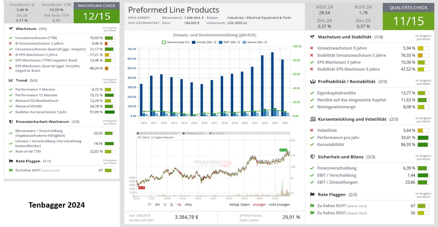The height and width of the screenshot is (227, 438).
Task: Click the flag icon beside Rote Flaggen (1/1)
Action: tap(11, 161)
